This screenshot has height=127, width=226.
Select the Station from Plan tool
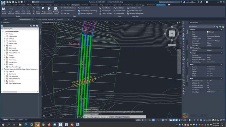11,11
